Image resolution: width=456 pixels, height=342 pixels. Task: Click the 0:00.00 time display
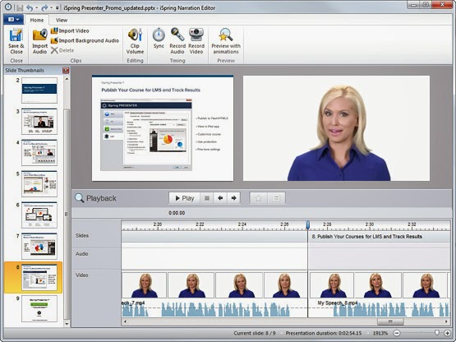177,213
